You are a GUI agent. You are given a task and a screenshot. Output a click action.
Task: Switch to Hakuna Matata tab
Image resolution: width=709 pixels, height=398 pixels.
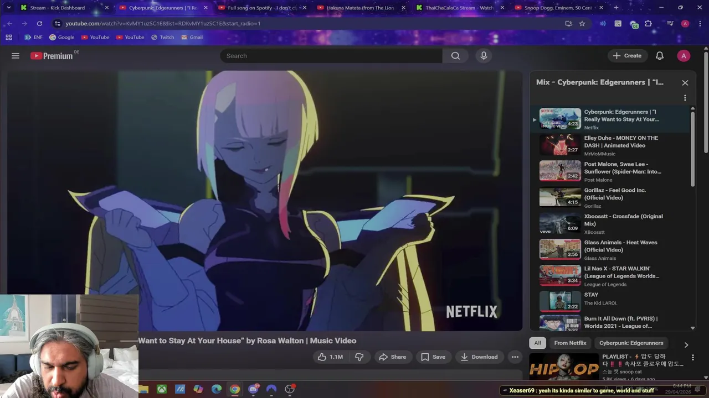[360, 8]
